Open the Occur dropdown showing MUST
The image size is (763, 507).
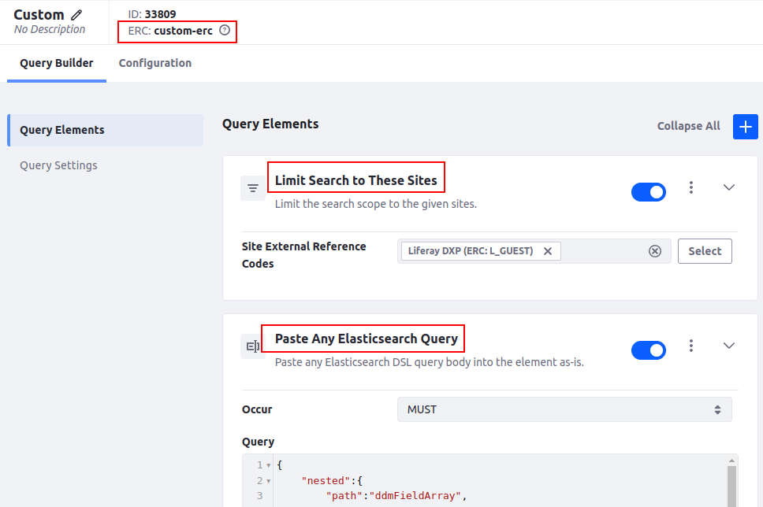tap(564, 409)
